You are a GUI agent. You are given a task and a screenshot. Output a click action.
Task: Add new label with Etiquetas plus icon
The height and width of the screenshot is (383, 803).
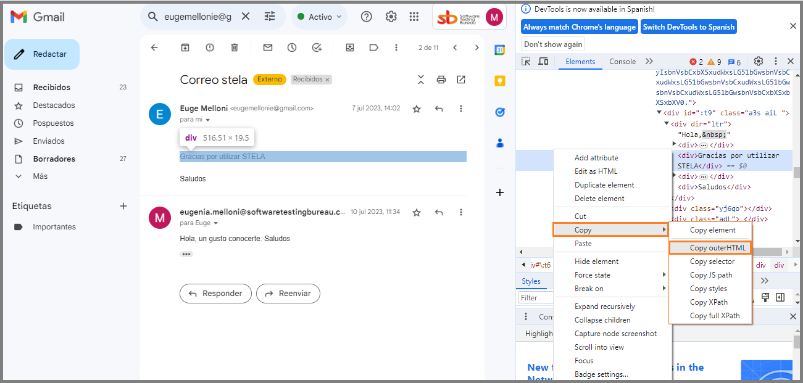tap(123, 206)
